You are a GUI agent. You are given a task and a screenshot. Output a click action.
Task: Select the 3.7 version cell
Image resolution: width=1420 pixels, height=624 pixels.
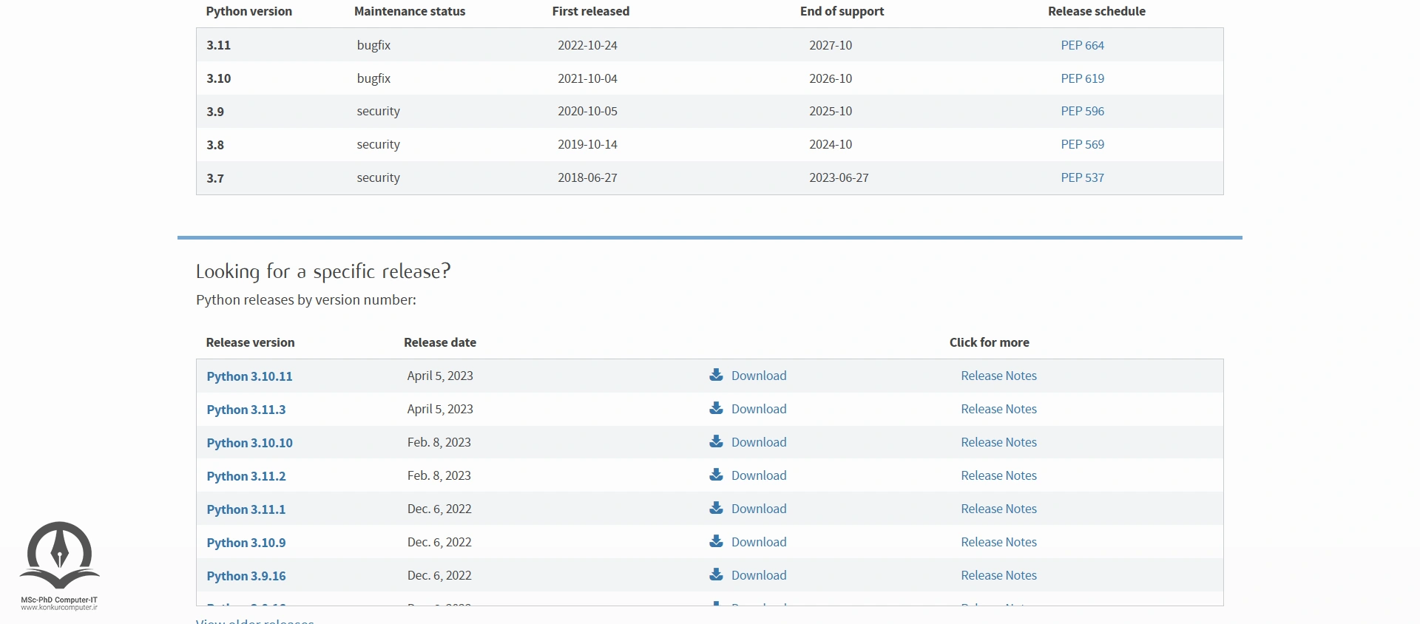(215, 178)
